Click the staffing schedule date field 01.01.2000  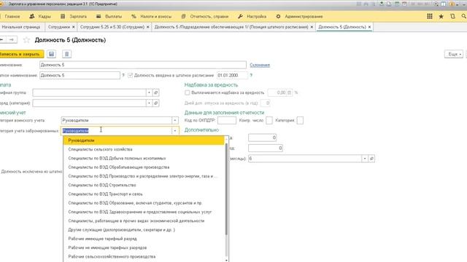pyautogui.click(x=232, y=76)
